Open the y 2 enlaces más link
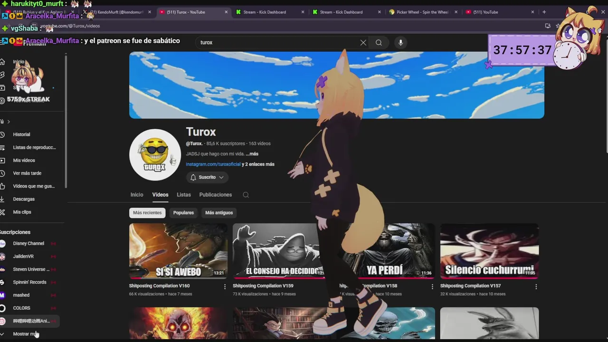The width and height of the screenshot is (608, 342). pyautogui.click(x=258, y=164)
